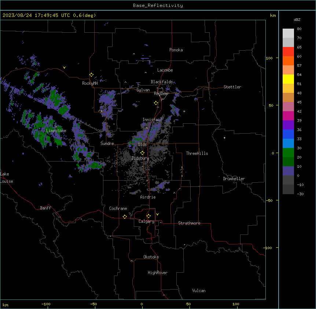
Task: Click the Olds city label
Action: click(x=142, y=145)
